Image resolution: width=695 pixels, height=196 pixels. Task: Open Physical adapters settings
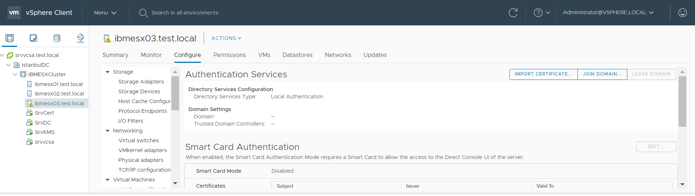(141, 160)
